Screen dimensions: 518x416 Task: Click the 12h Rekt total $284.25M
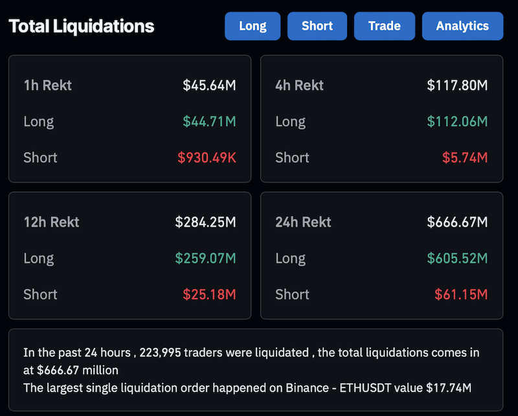click(205, 222)
